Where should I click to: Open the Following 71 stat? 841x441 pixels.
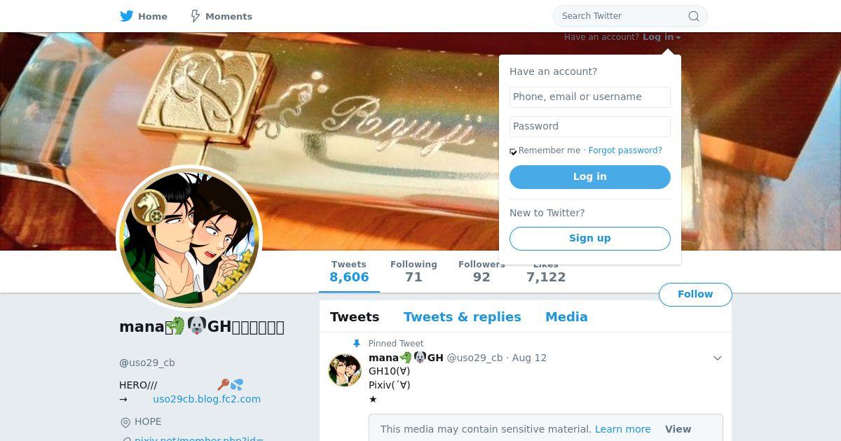(x=413, y=271)
